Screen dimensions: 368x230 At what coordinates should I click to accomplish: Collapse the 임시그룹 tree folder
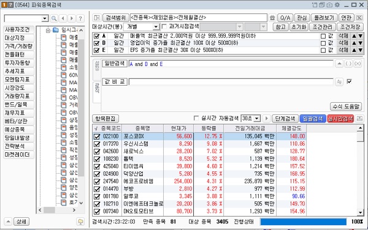[x=48, y=30]
